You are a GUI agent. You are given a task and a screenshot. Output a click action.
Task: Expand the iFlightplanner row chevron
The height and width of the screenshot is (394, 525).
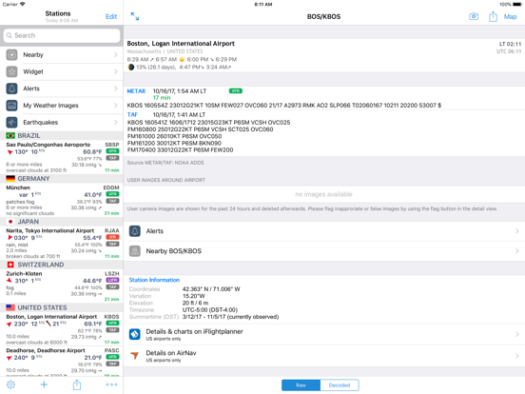(x=517, y=334)
